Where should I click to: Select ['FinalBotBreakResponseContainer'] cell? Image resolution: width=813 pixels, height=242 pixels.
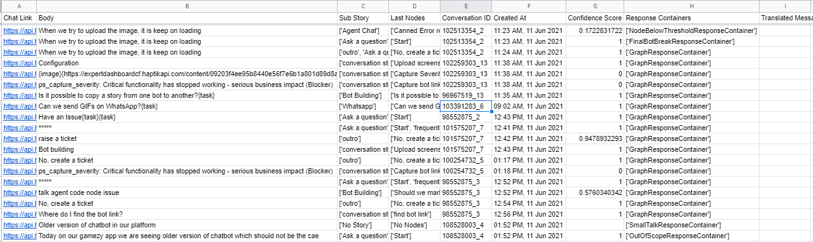(691, 41)
